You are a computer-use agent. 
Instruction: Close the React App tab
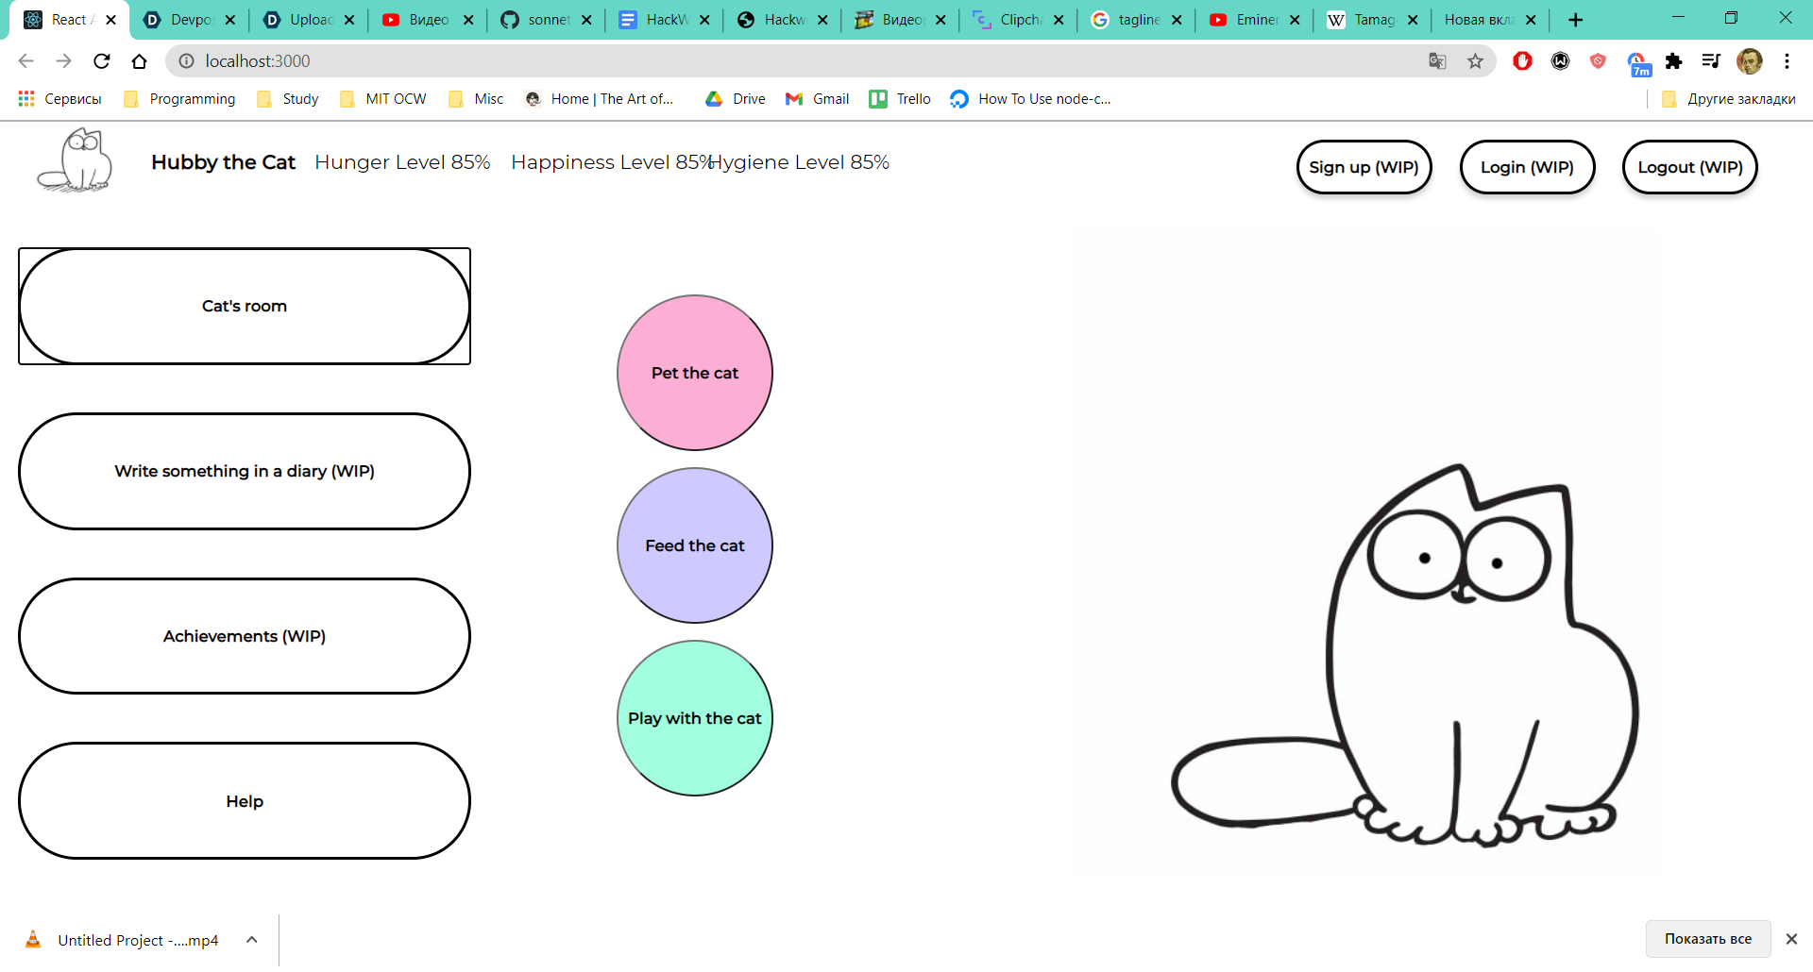(x=110, y=20)
